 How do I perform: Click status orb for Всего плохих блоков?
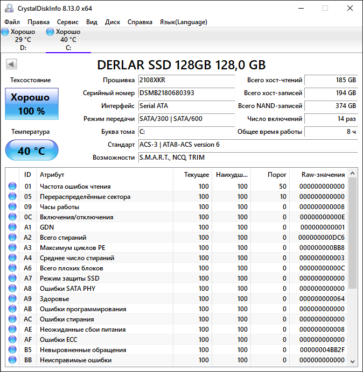[12, 268]
